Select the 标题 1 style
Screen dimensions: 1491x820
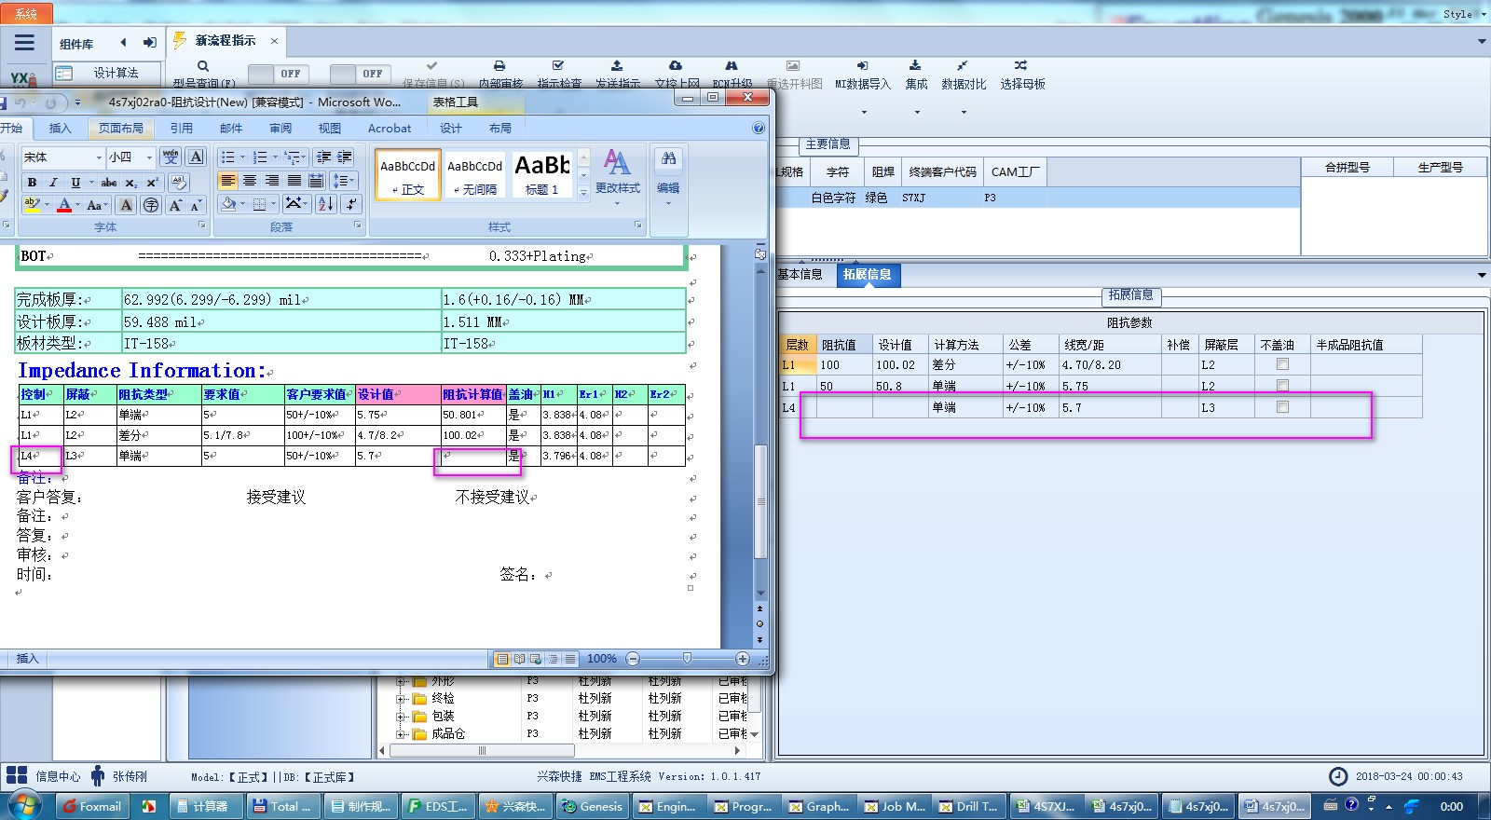click(542, 174)
